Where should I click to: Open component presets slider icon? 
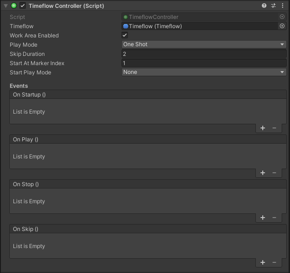(x=273, y=6)
